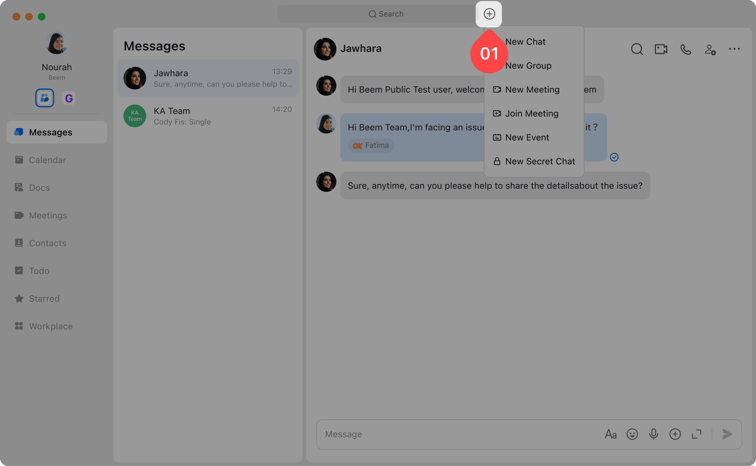Select the Beem workspace icon

click(44, 98)
